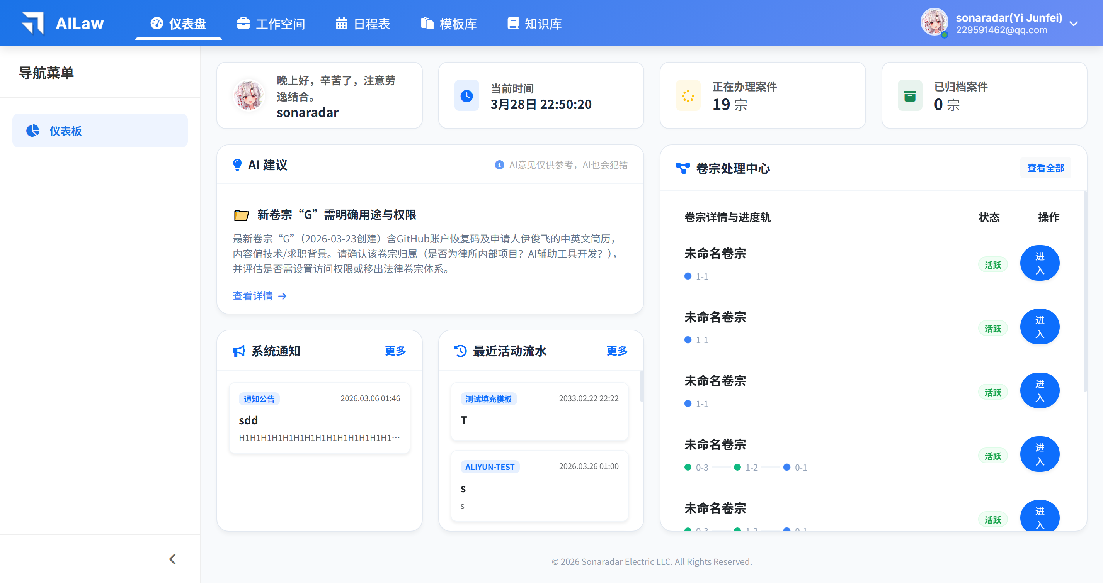This screenshot has width=1103, height=583.
Task: Open 查看详情 link in AI suggestion
Action: coord(254,296)
